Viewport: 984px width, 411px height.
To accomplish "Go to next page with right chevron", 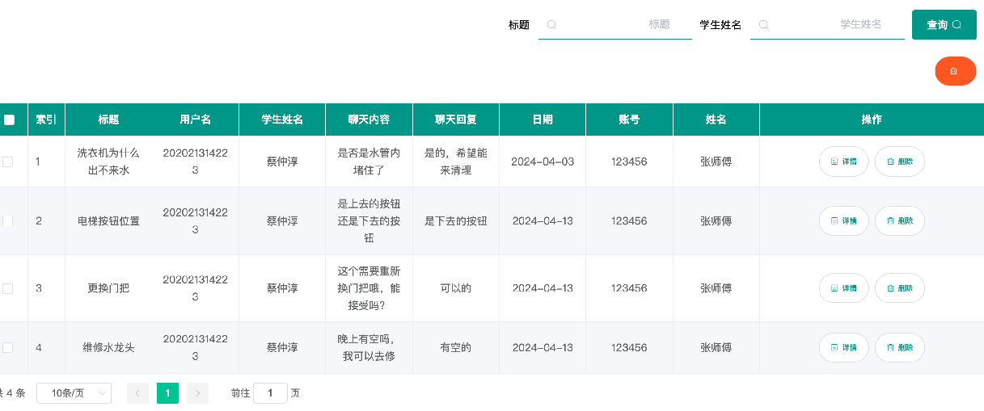I will 197,393.
